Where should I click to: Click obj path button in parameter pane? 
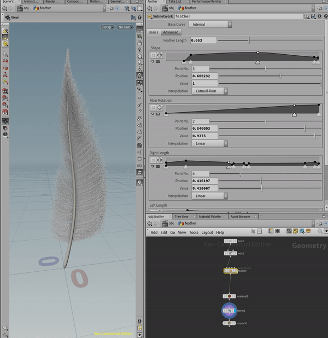[x=168, y=8]
